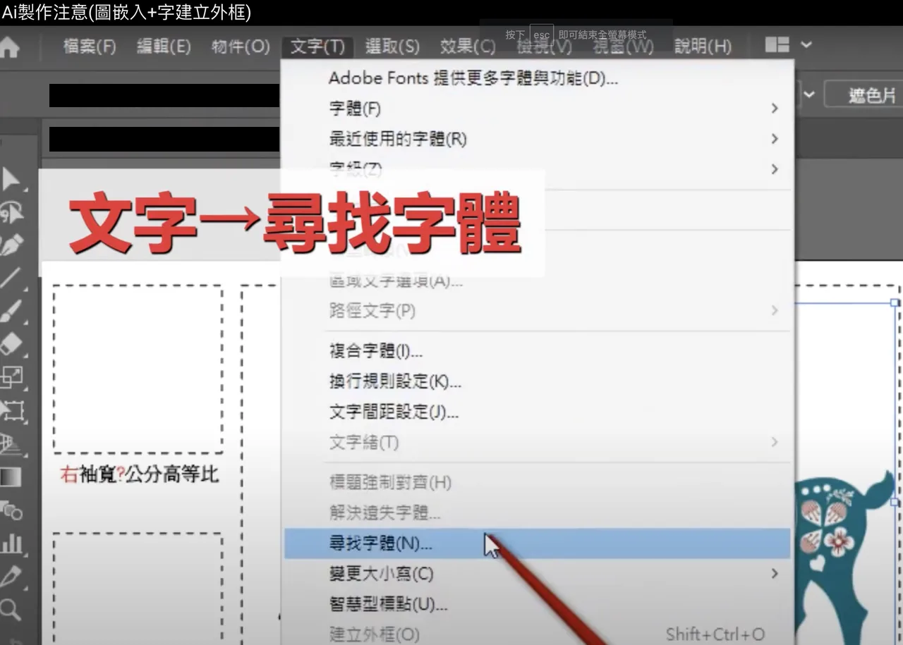Image resolution: width=903 pixels, height=645 pixels.
Task: Click the 右袖寬?公分高等比 text on canvas
Action: [140, 474]
